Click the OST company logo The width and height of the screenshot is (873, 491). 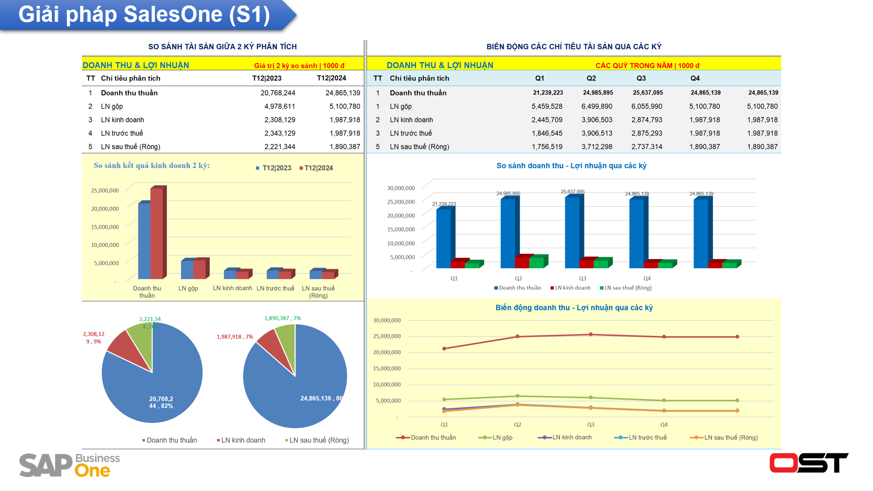point(808,463)
